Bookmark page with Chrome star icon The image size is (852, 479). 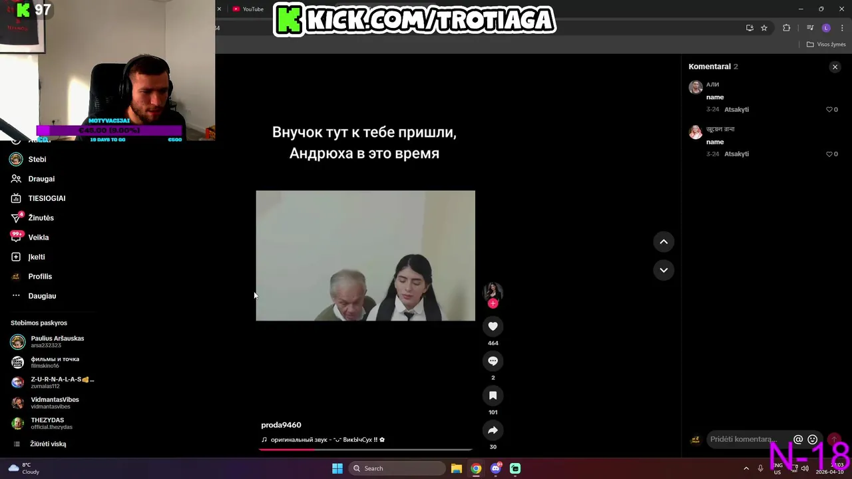[764, 28]
